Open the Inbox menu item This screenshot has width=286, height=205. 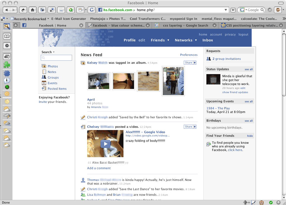pyautogui.click(x=208, y=40)
